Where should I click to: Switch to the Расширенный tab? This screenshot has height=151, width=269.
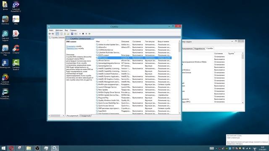point(72,116)
